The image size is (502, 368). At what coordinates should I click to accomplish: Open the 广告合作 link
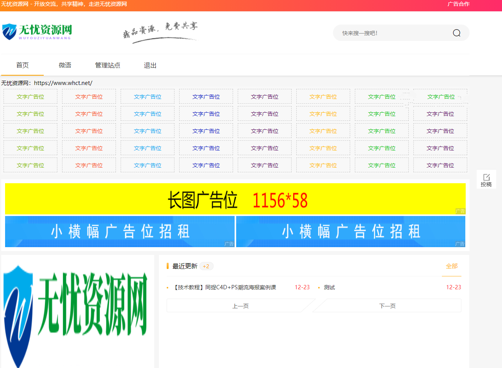458,4
